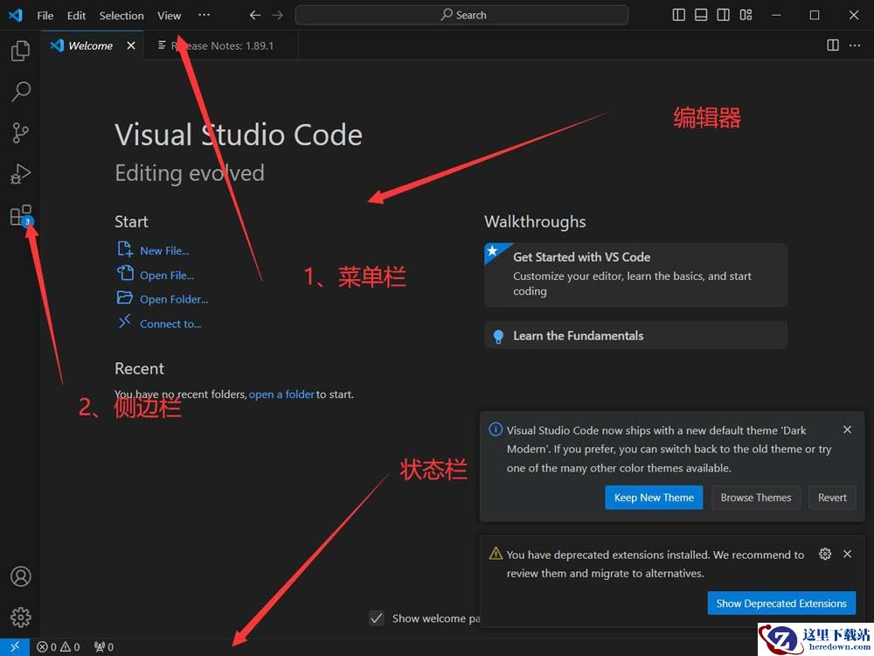Show errors and warnings count in status bar
Image resolution: width=874 pixels, height=656 pixels.
[58, 647]
